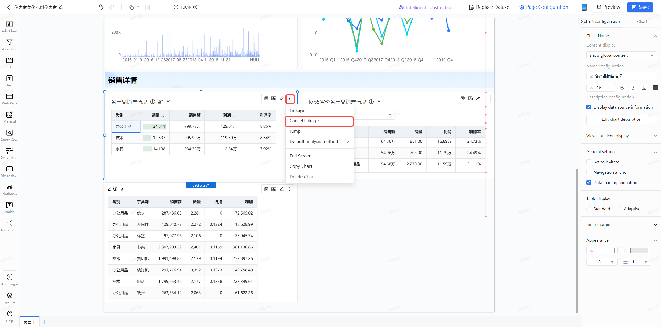Add a Web Page component

(x=10, y=99)
